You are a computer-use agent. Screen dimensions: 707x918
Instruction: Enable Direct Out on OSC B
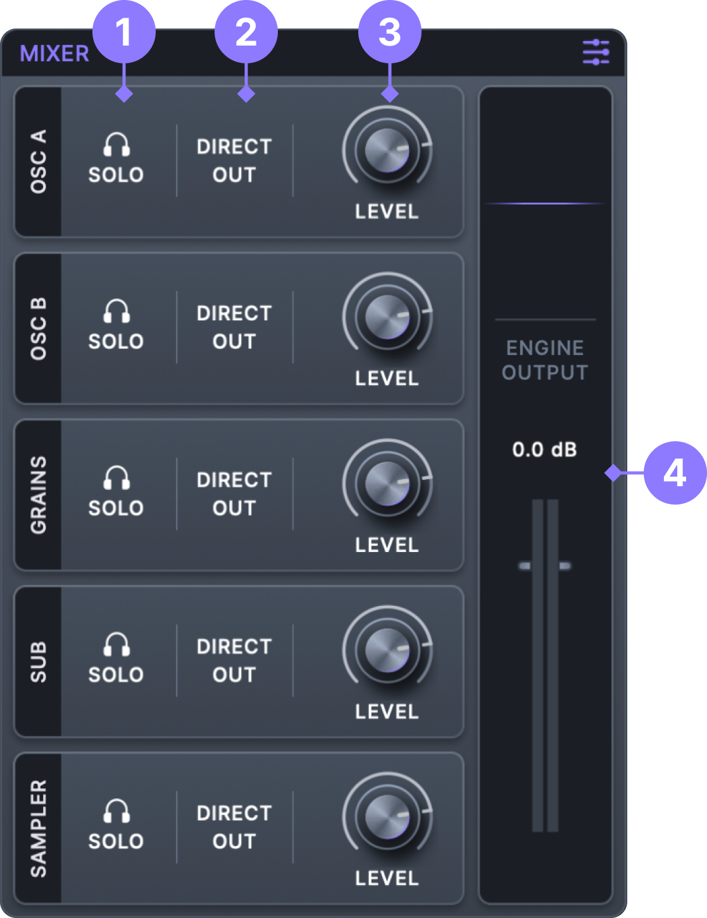(234, 327)
